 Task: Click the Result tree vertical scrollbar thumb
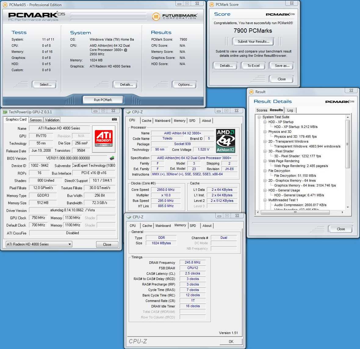[x=347, y=144]
